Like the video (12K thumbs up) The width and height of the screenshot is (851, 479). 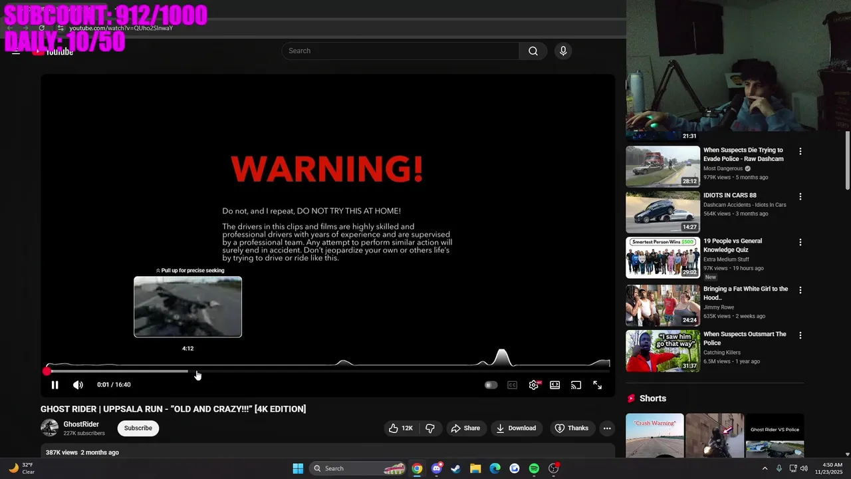coord(401,428)
